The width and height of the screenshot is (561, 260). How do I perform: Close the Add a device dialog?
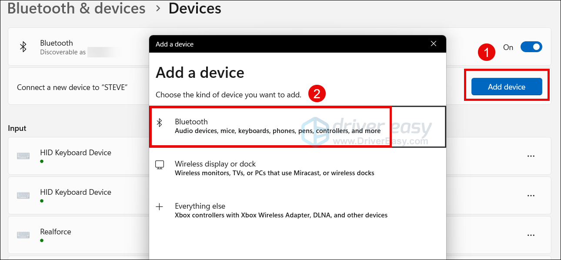(433, 43)
